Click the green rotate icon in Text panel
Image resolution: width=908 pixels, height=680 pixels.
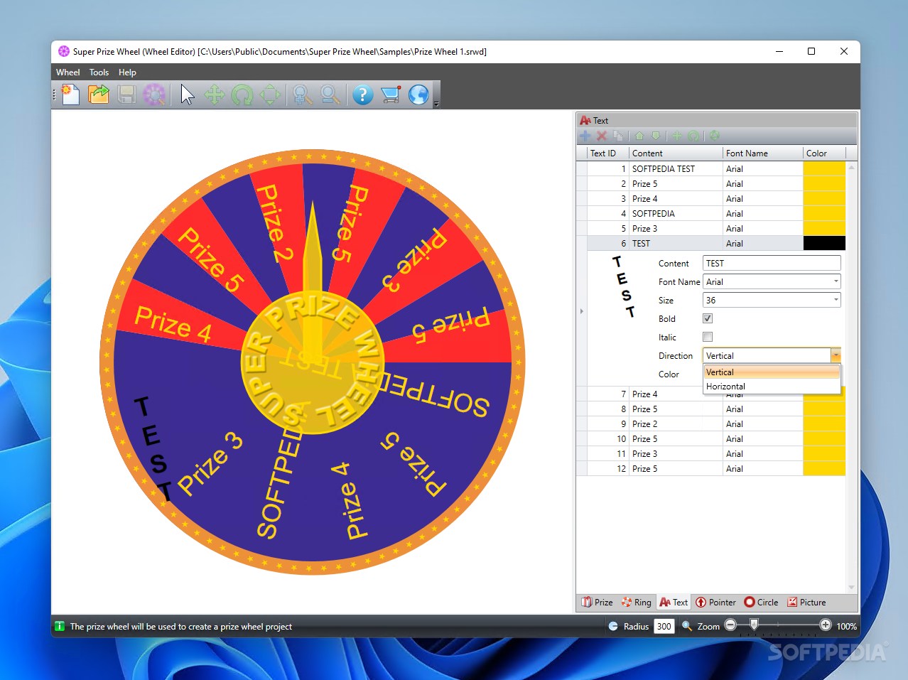coord(693,136)
